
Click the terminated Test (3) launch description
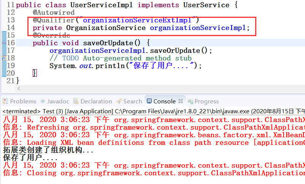[x=154, y=111]
